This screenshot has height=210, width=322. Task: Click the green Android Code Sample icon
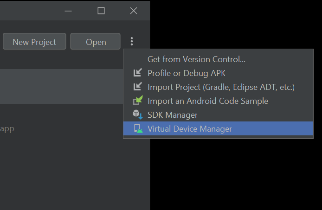pyautogui.click(x=138, y=101)
